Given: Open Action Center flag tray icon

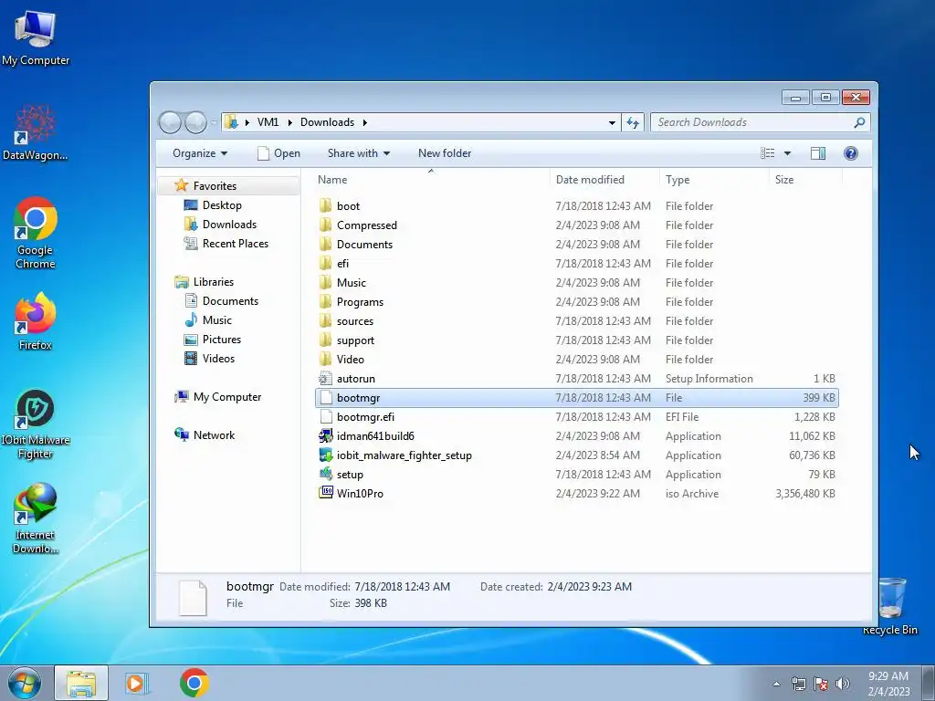Looking at the screenshot, I should pos(821,684).
